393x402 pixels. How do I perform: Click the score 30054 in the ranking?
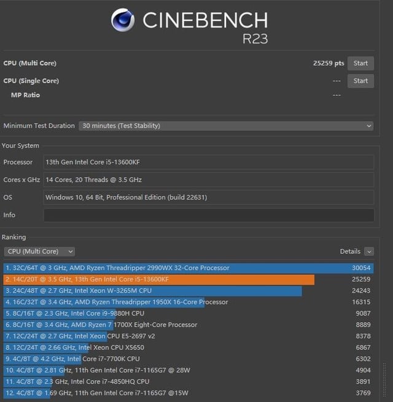[361, 268]
